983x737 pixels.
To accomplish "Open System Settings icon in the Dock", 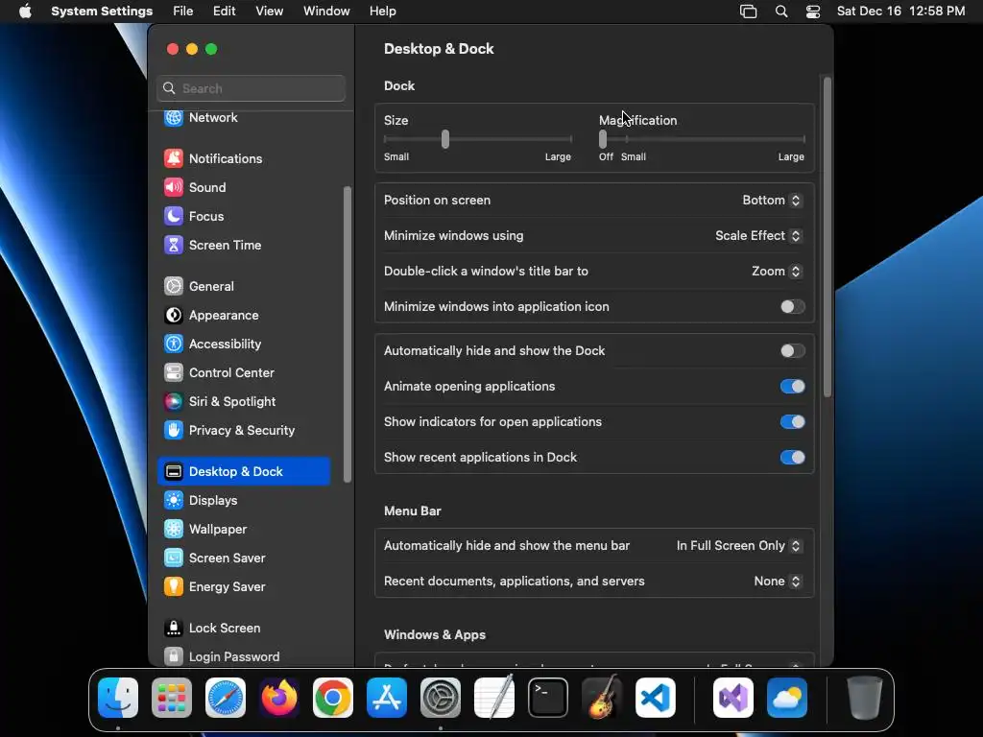I will point(441,698).
